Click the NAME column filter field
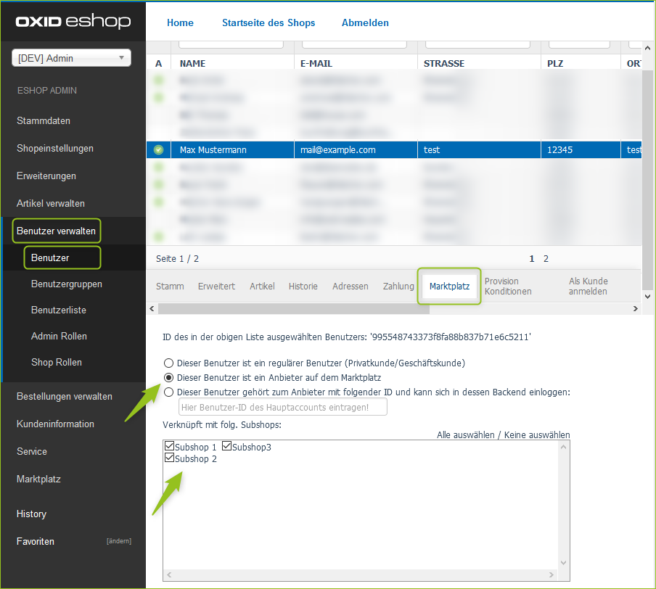 pyautogui.click(x=231, y=44)
